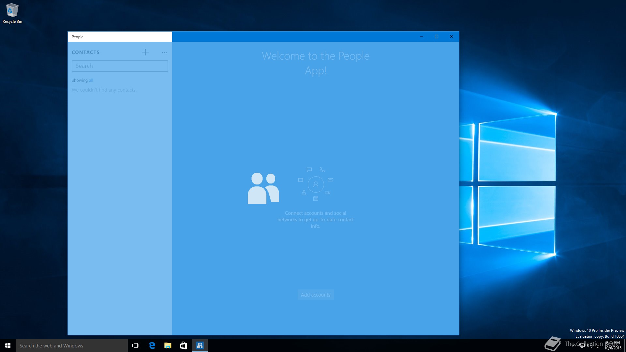Open the Store app from taskbar
The width and height of the screenshot is (626, 352).
point(184,345)
